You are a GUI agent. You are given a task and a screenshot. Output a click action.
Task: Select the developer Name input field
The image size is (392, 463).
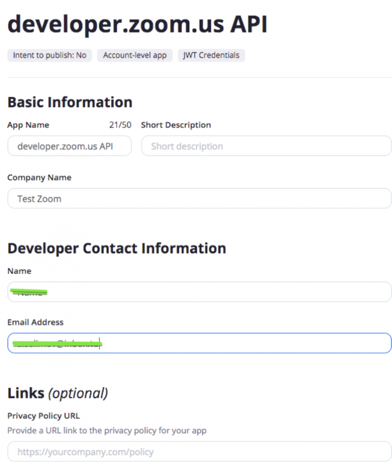199,292
